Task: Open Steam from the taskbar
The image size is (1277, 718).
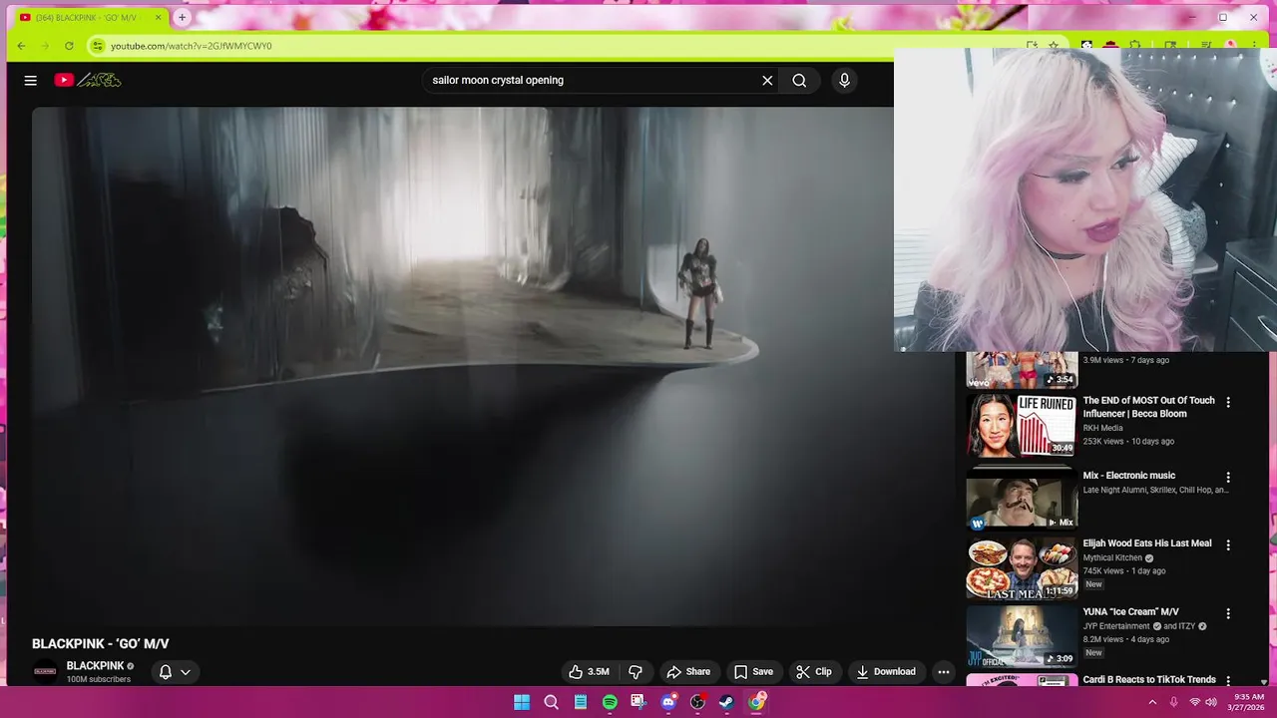Action: 726,702
